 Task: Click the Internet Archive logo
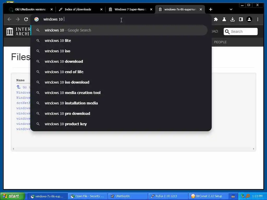pos(18,32)
